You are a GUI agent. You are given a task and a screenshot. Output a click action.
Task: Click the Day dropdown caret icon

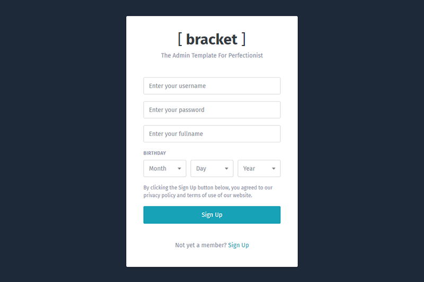(226, 169)
